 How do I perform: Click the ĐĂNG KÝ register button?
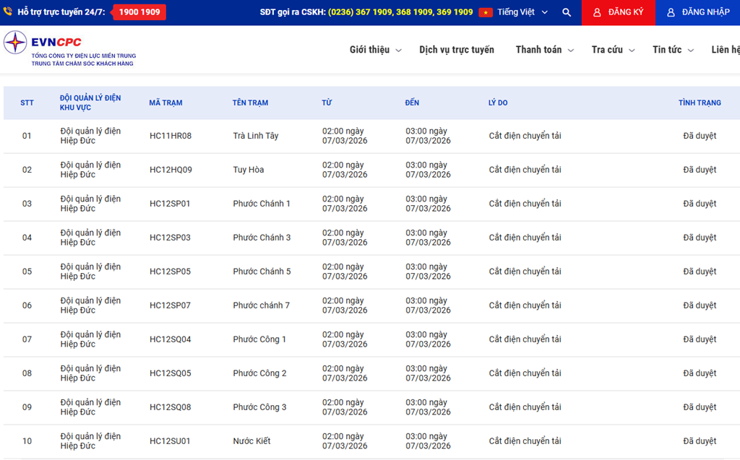[x=618, y=12]
